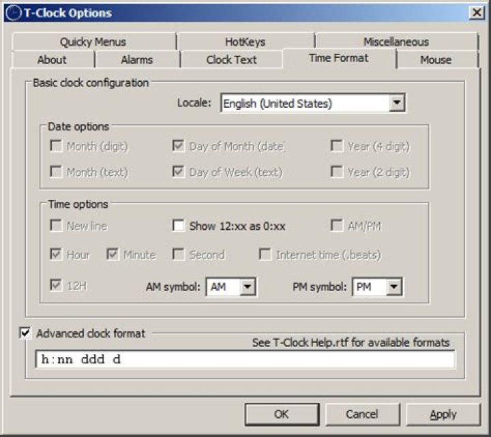Switch to the Quicky Menus tab
491x437 pixels.
pos(93,42)
